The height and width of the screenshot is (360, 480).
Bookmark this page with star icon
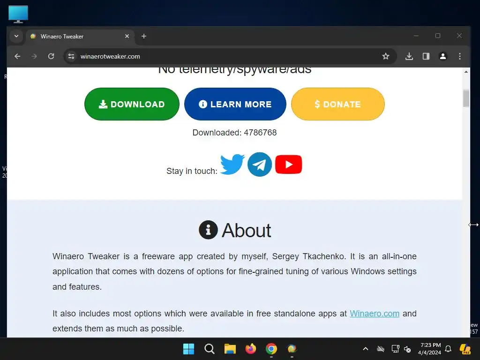(386, 56)
